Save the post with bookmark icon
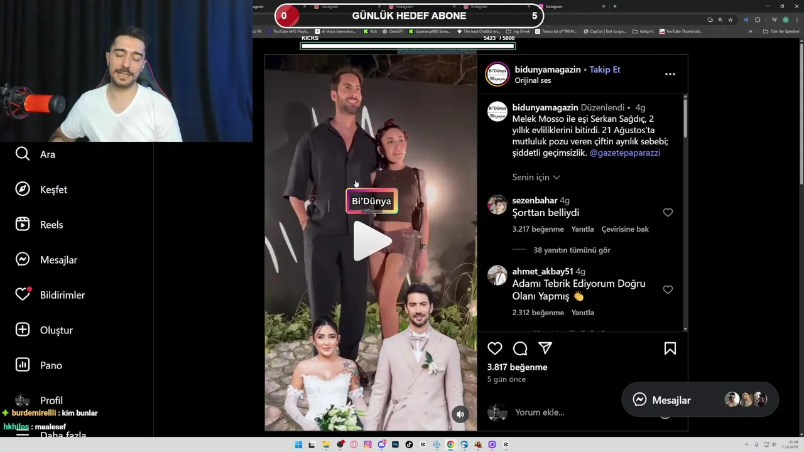Viewport: 804px width, 452px height. pos(670,348)
